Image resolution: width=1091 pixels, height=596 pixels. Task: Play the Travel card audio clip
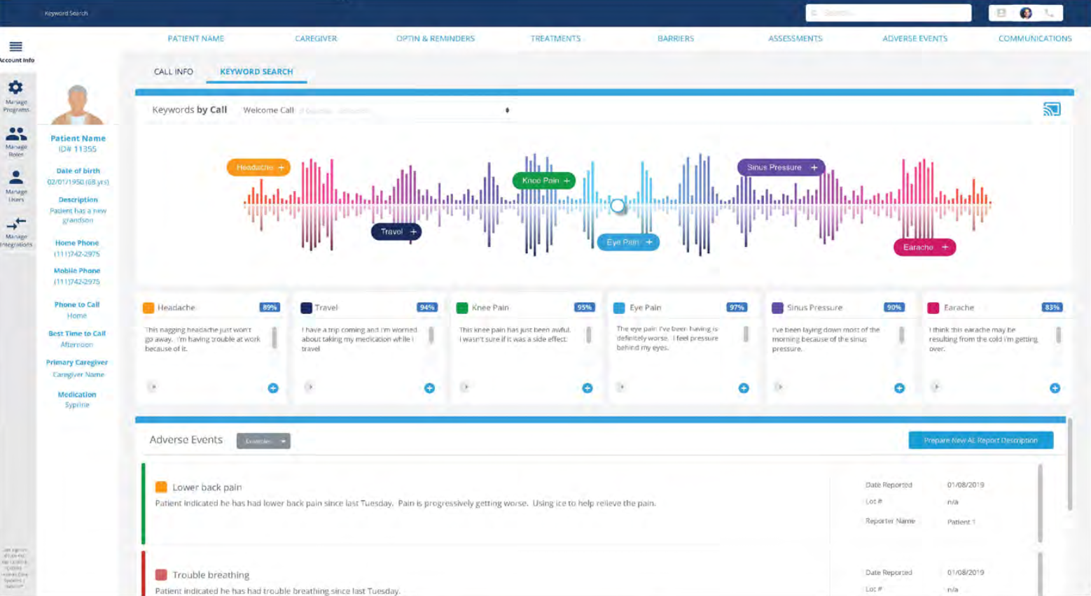coord(310,386)
